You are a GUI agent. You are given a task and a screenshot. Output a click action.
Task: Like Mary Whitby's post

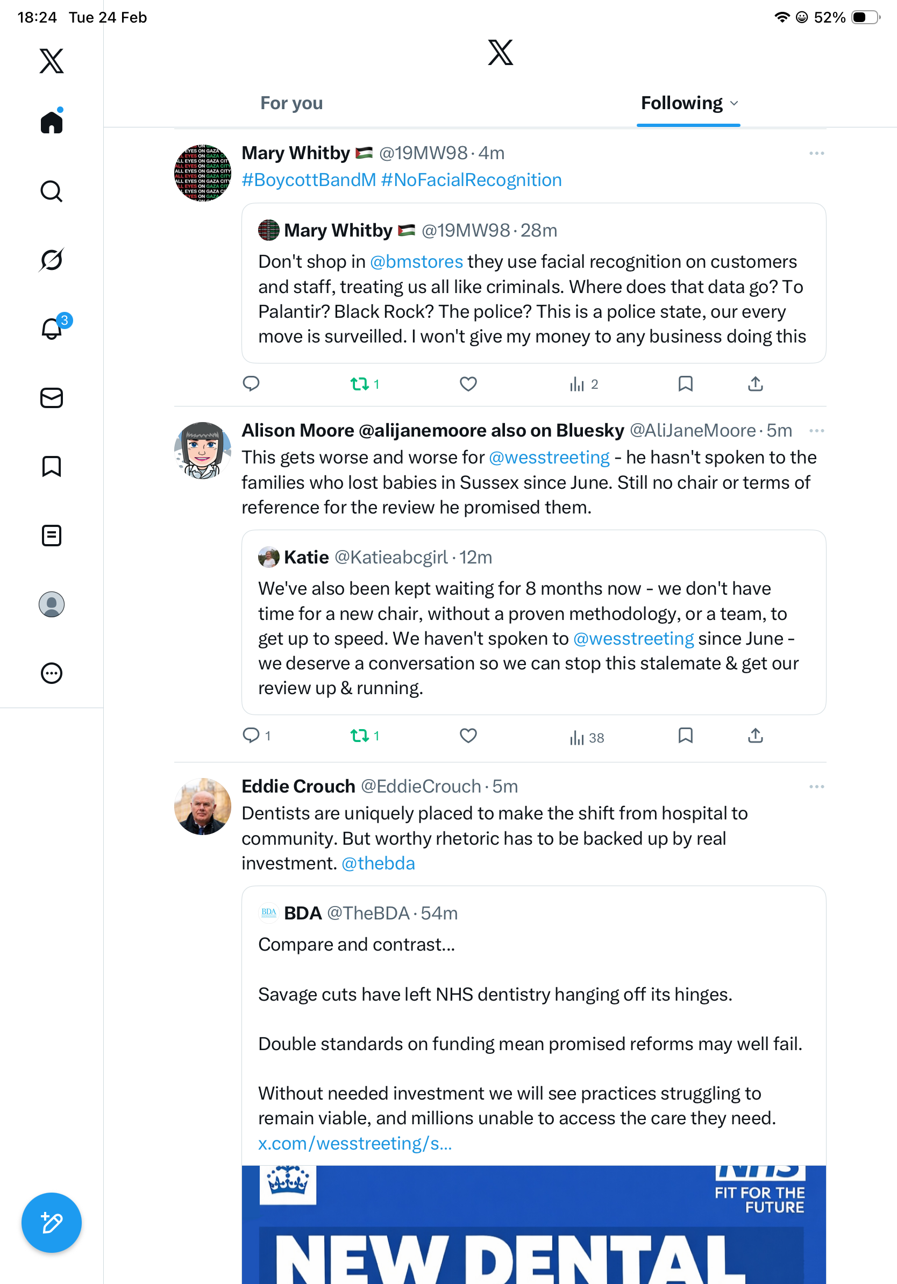468,383
